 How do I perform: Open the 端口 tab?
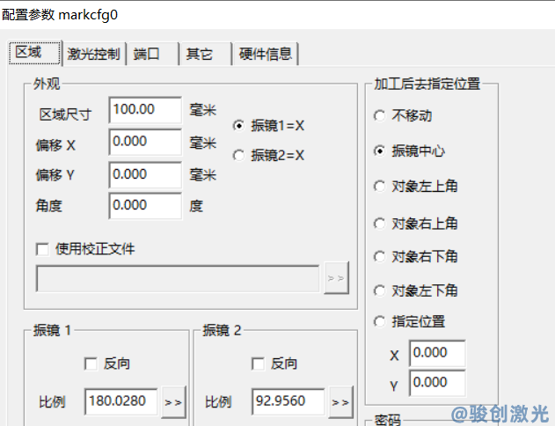coord(152,55)
